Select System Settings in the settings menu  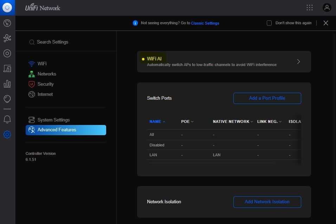[x=53, y=120]
